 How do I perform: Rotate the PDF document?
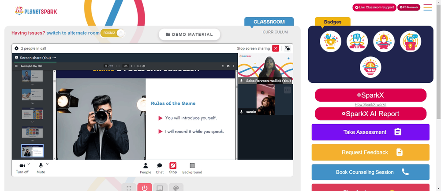point(143,66)
